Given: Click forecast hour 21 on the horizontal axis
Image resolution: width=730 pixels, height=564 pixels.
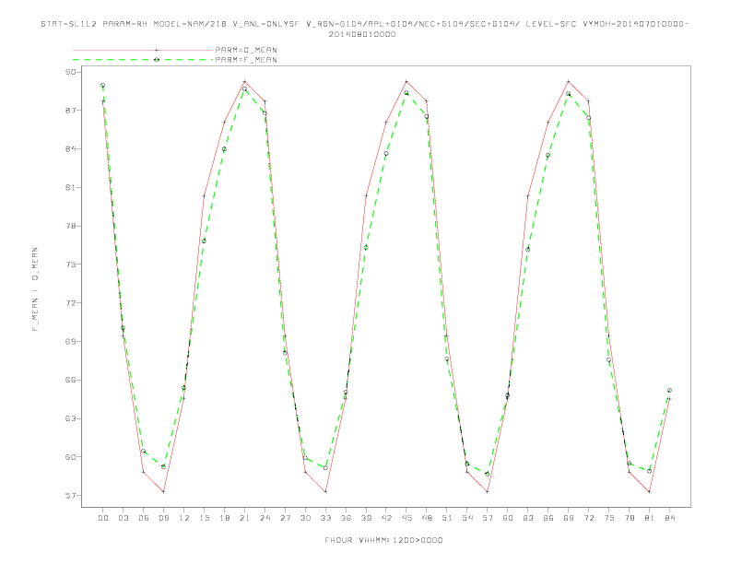Looking at the screenshot, I should 244,518.
